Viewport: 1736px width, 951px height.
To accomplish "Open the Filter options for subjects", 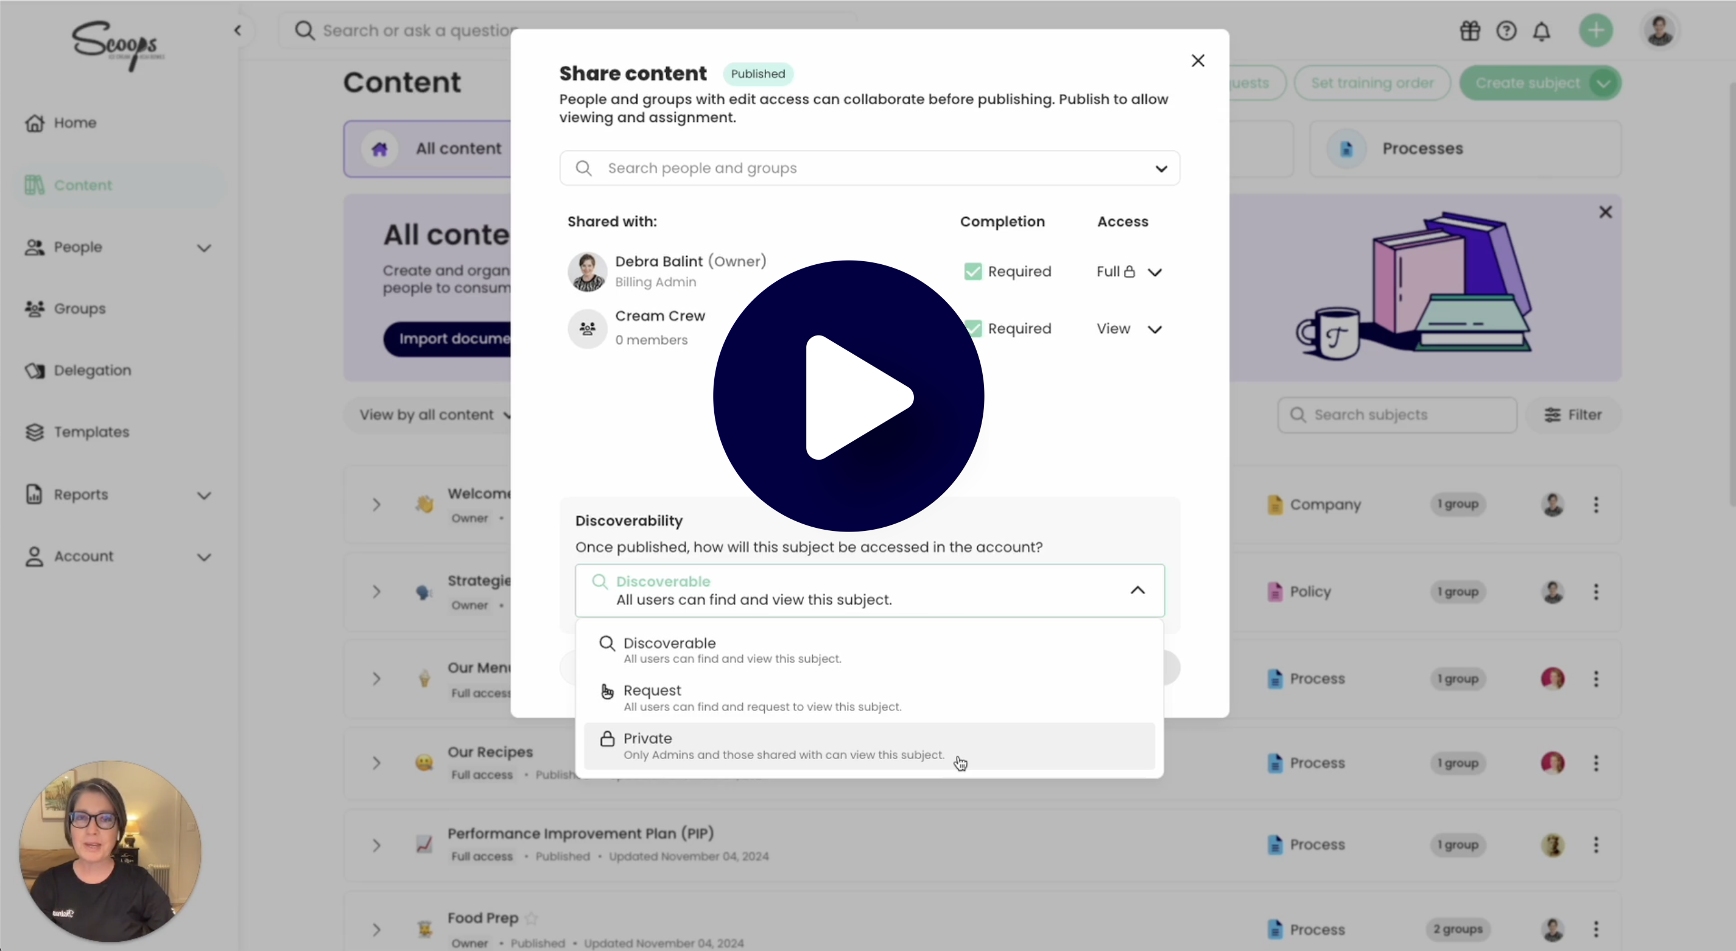I will click(1572, 415).
